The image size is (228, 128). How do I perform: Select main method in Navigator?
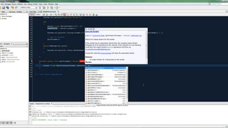point(7,53)
